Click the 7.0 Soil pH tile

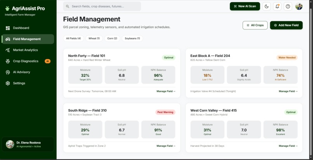(244, 129)
